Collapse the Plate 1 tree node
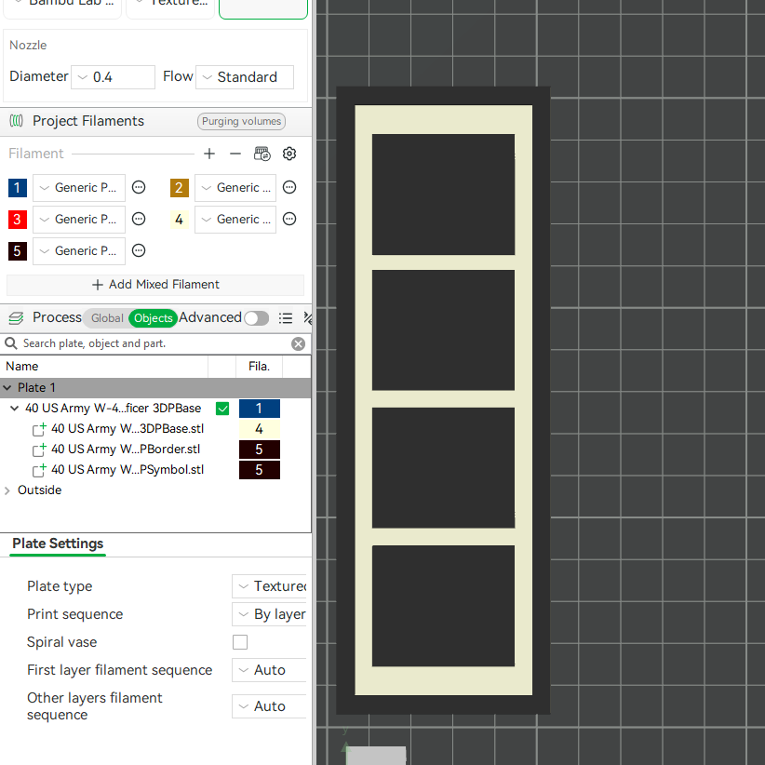 7,388
